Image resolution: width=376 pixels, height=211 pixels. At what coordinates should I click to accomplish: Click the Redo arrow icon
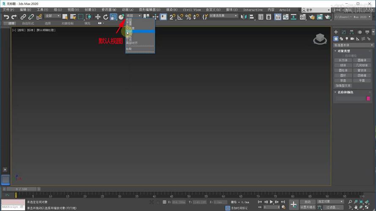[x=14, y=17]
